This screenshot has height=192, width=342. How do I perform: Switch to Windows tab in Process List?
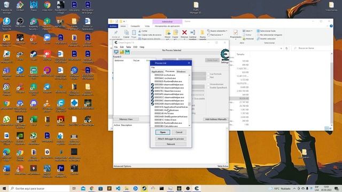point(181,71)
